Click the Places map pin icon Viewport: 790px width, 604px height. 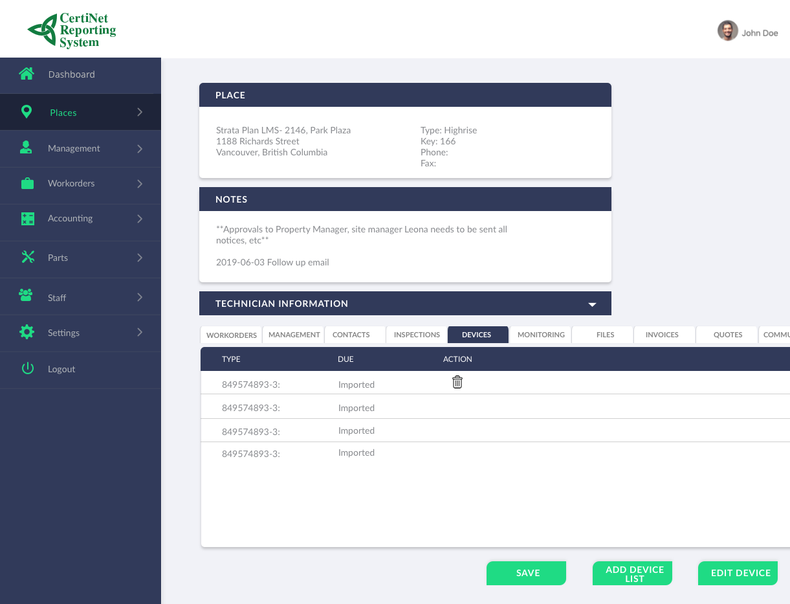(27, 111)
